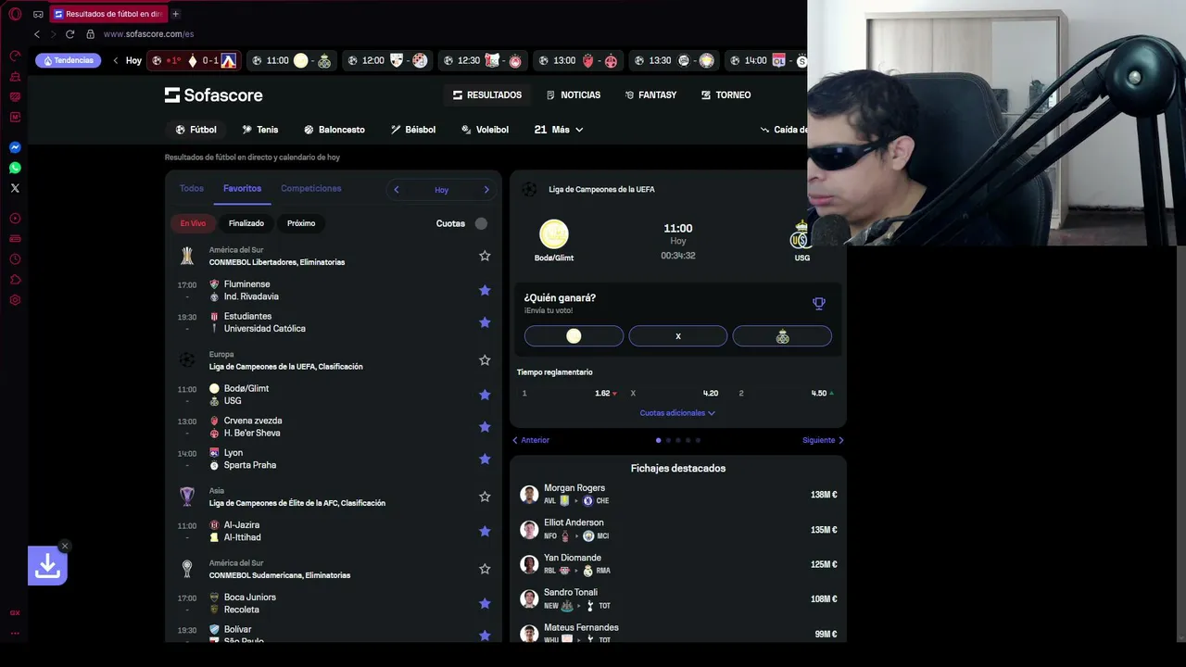Viewport: 1186px width, 667px height.
Task: Unfavorite the Estudiantes vs Universidad Católica match
Action: click(x=485, y=322)
